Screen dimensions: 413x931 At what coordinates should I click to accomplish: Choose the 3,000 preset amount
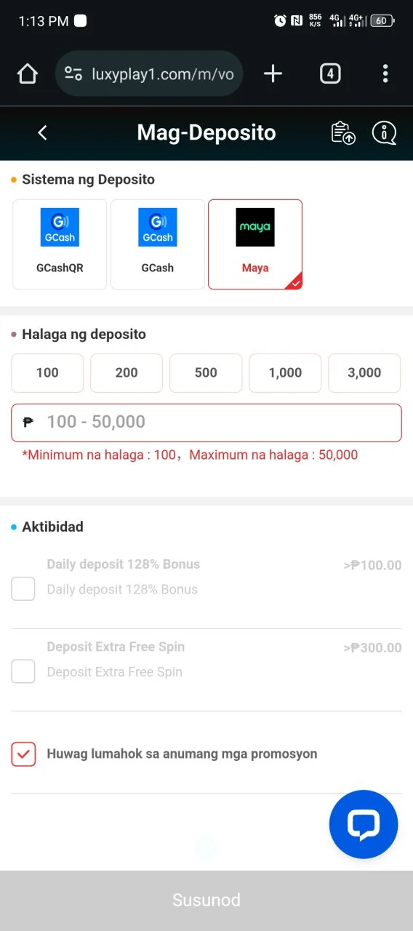click(x=364, y=372)
